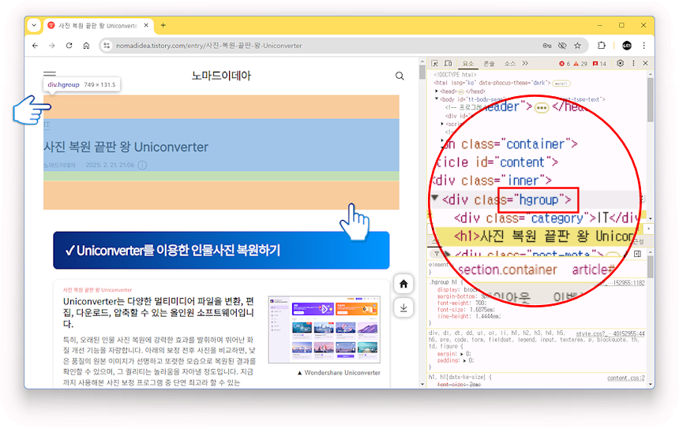Click the styles filter funnel icon
Image resolution: width=679 pixels, height=428 pixels.
[x=437, y=254]
